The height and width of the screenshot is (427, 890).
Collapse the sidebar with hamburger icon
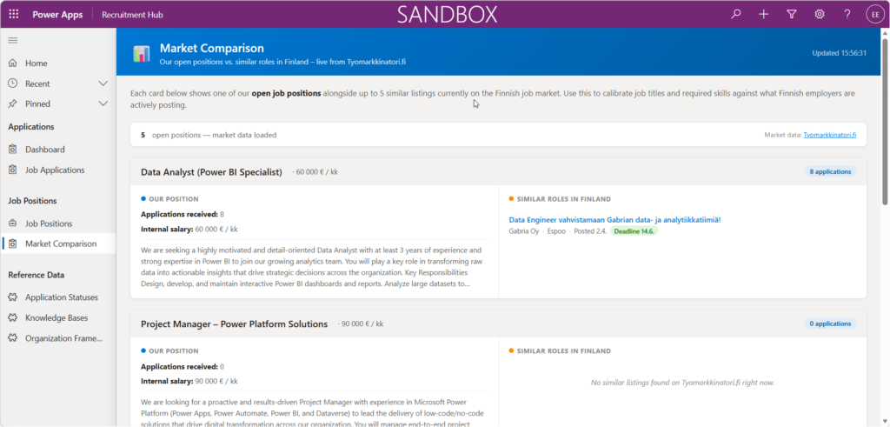click(13, 40)
